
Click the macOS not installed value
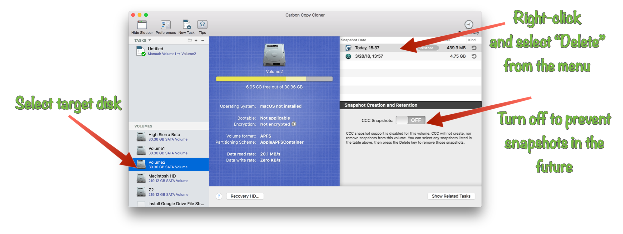point(281,106)
